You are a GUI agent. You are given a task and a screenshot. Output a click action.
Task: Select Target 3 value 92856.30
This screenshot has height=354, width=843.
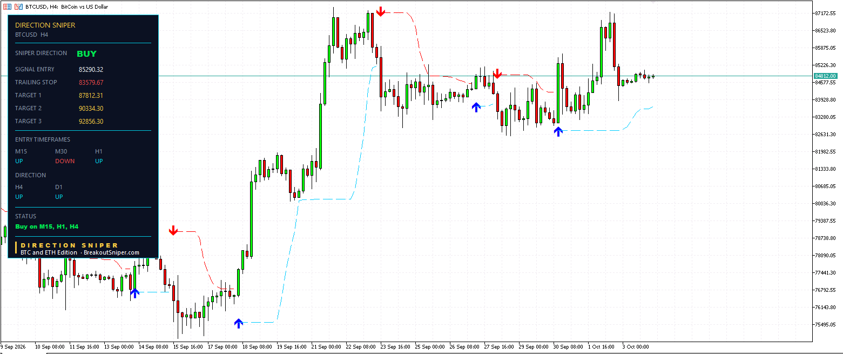pos(91,121)
